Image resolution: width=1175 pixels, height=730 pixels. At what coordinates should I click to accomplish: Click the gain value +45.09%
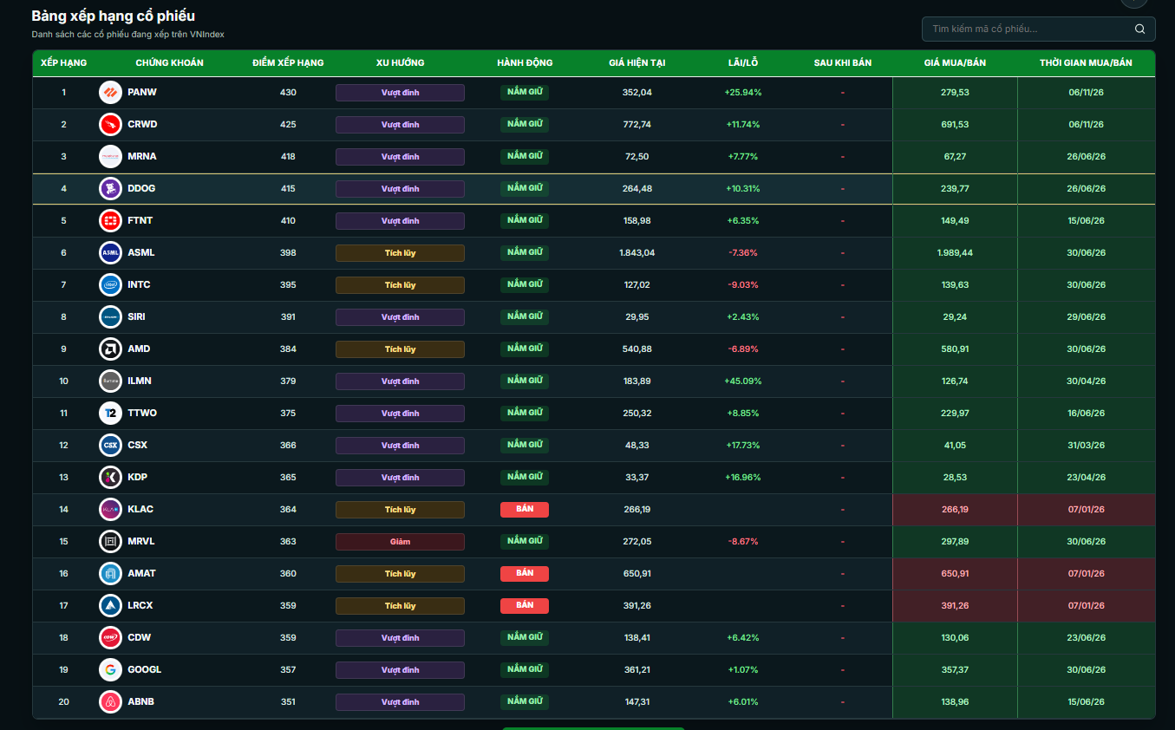[x=743, y=381]
